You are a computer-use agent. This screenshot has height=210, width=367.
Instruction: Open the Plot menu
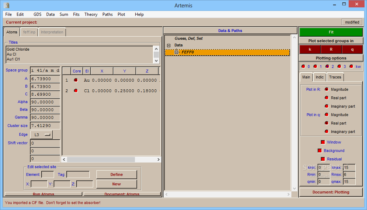pos(121,14)
